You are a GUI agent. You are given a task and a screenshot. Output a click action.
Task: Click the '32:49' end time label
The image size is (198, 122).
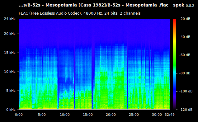click(170, 115)
